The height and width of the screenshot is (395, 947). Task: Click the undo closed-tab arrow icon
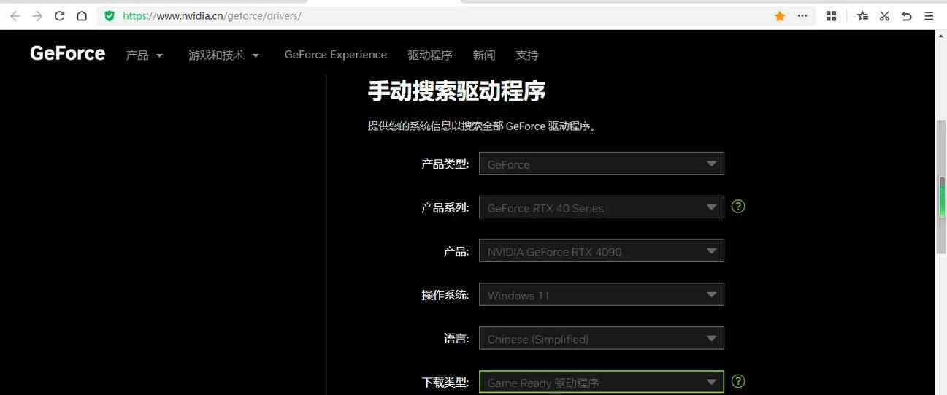pos(907,15)
